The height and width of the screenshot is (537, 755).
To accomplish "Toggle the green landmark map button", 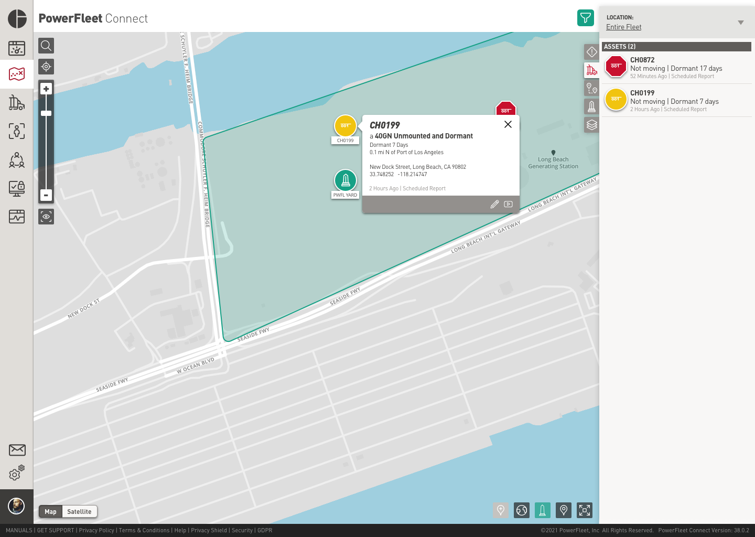I will point(543,510).
